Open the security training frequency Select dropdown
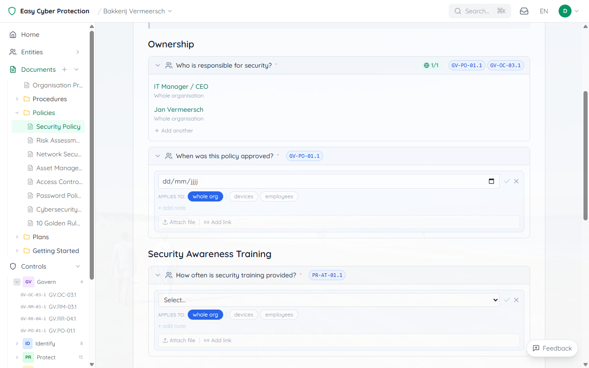589x368 pixels. point(329,300)
